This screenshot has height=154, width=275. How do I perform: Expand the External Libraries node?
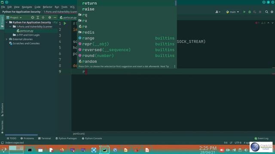(x=7, y=39)
